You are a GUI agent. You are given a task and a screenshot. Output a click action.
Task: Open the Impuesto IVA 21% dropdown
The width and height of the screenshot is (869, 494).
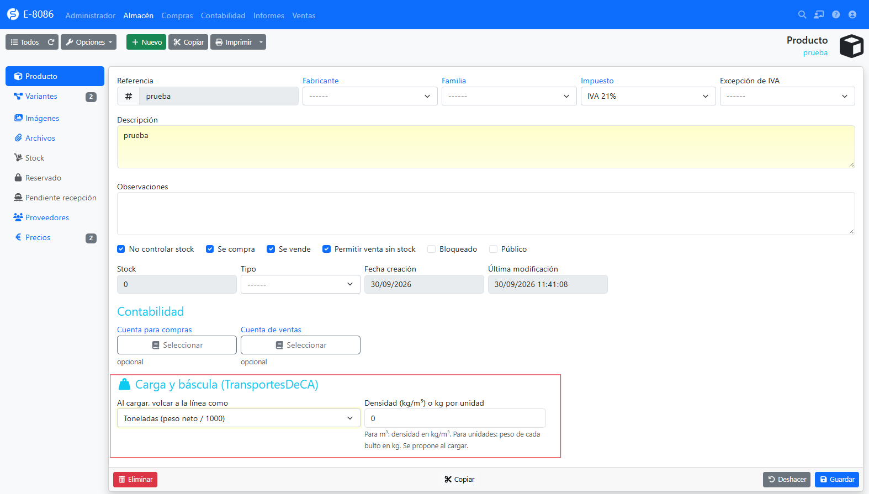pyautogui.click(x=648, y=96)
